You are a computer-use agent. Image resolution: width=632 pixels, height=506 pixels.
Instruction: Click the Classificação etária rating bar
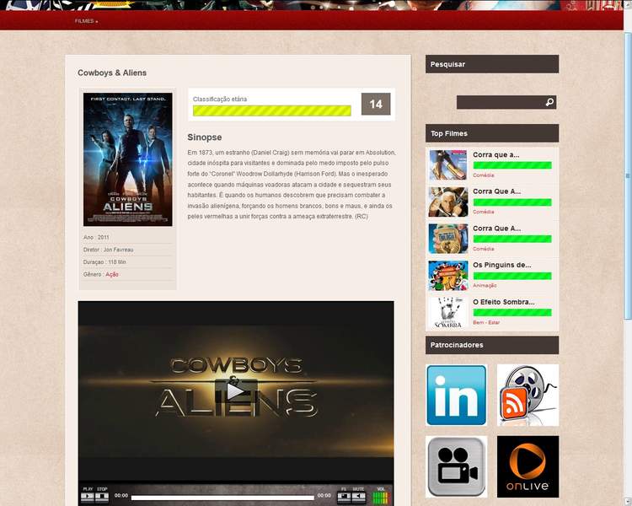click(272, 110)
